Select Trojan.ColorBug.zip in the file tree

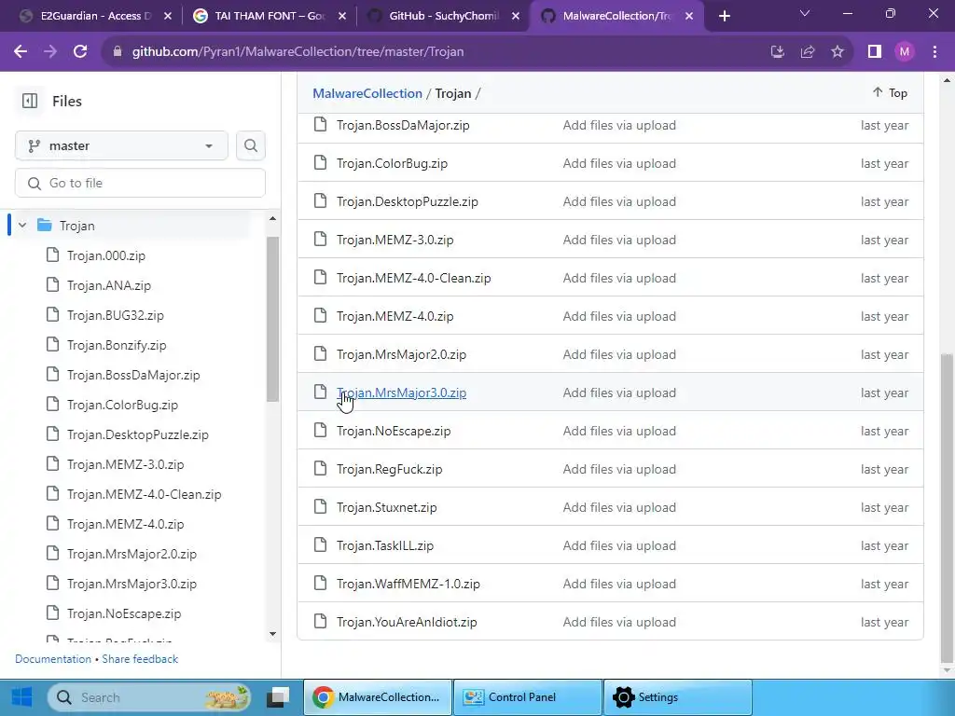pyautogui.click(x=122, y=405)
